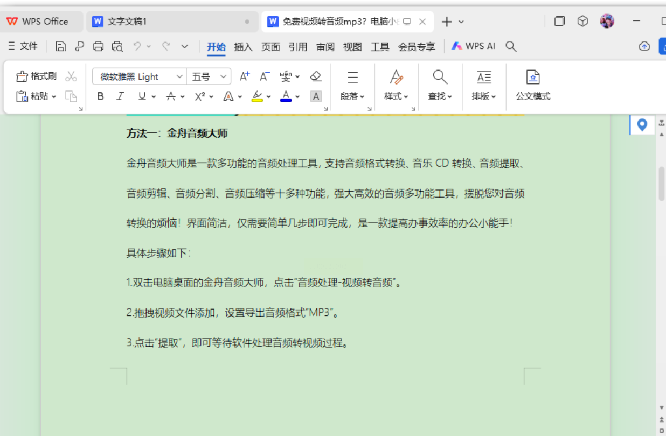666x436 pixels.
Task: Open the 文字文稿1 document tab
Action: click(x=127, y=22)
